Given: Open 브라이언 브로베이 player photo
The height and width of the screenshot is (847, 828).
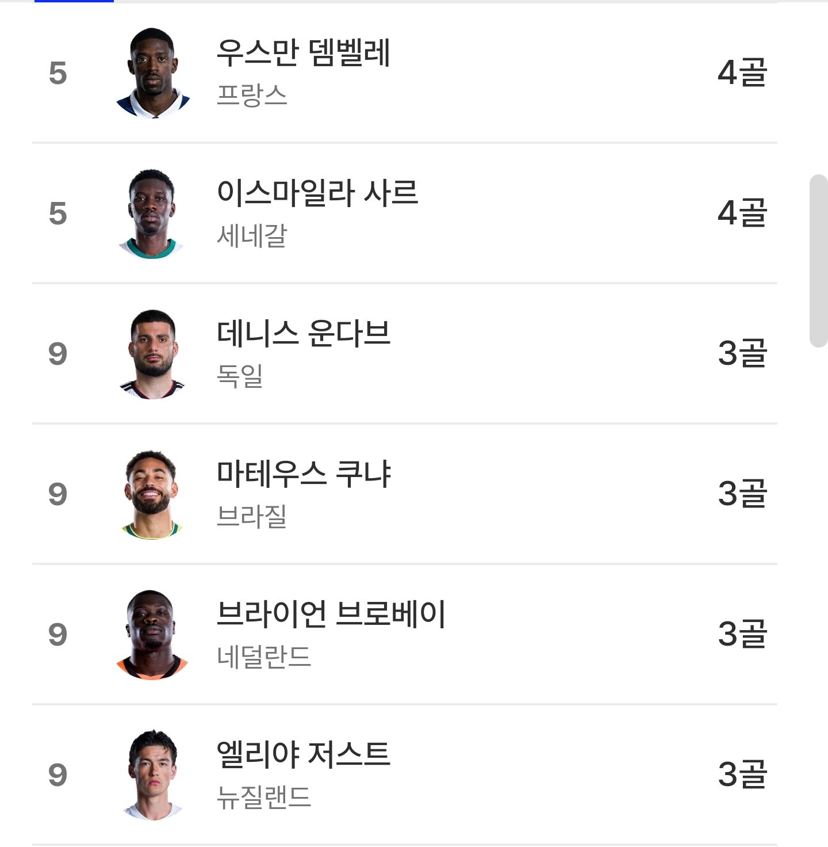Looking at the screenshot, I should coord(152,635).
